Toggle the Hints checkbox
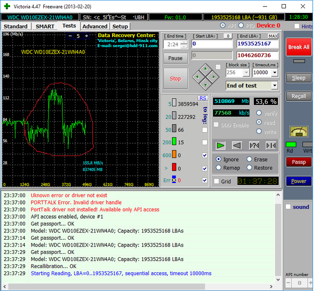Image resolution: width=320 pixels, height=291 pixels. point(297,26)
